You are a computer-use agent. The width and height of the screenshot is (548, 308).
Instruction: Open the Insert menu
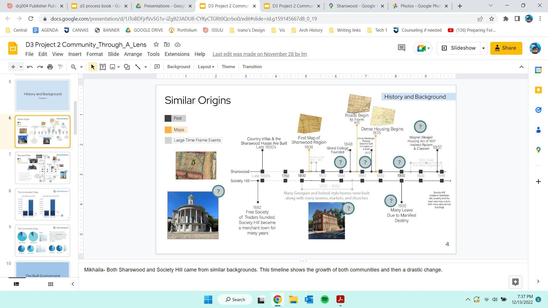click(x=75, y=54)
